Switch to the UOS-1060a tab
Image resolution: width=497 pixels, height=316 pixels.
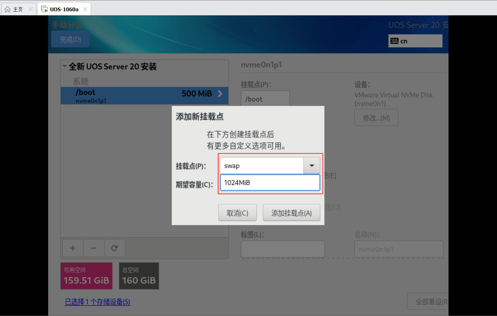(64, 9)
